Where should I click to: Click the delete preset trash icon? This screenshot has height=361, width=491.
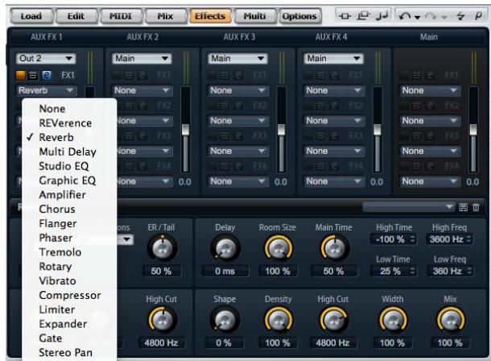[x=476, y=207]
